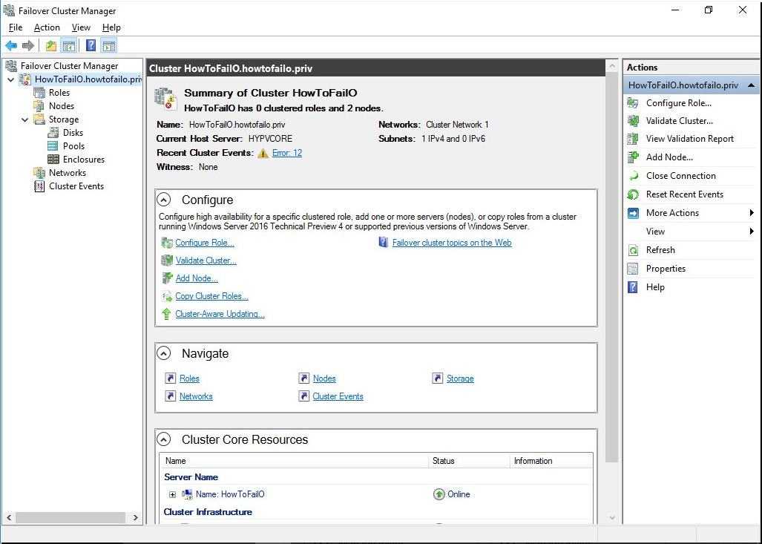Image resolution: width=762 pixels, height=544 pixels.
Task: Open the Help menu
Action: (x=111, y=27)
